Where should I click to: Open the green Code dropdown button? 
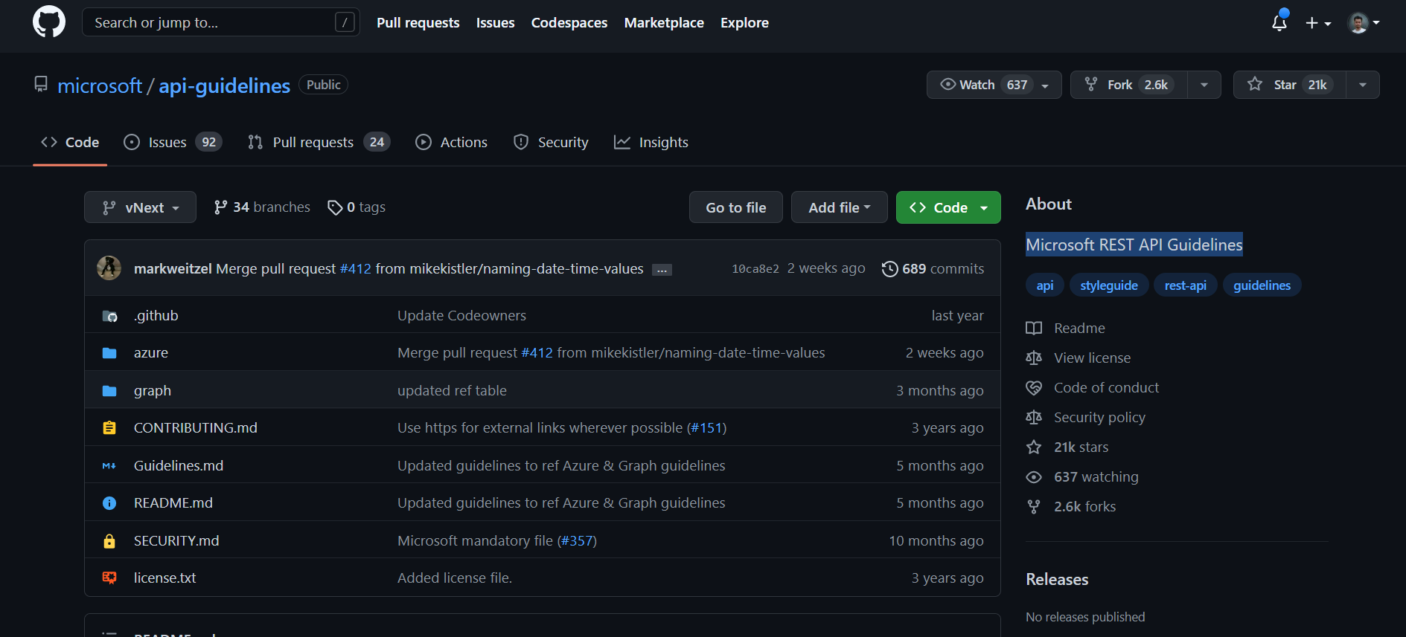click(x=948, y=207)
